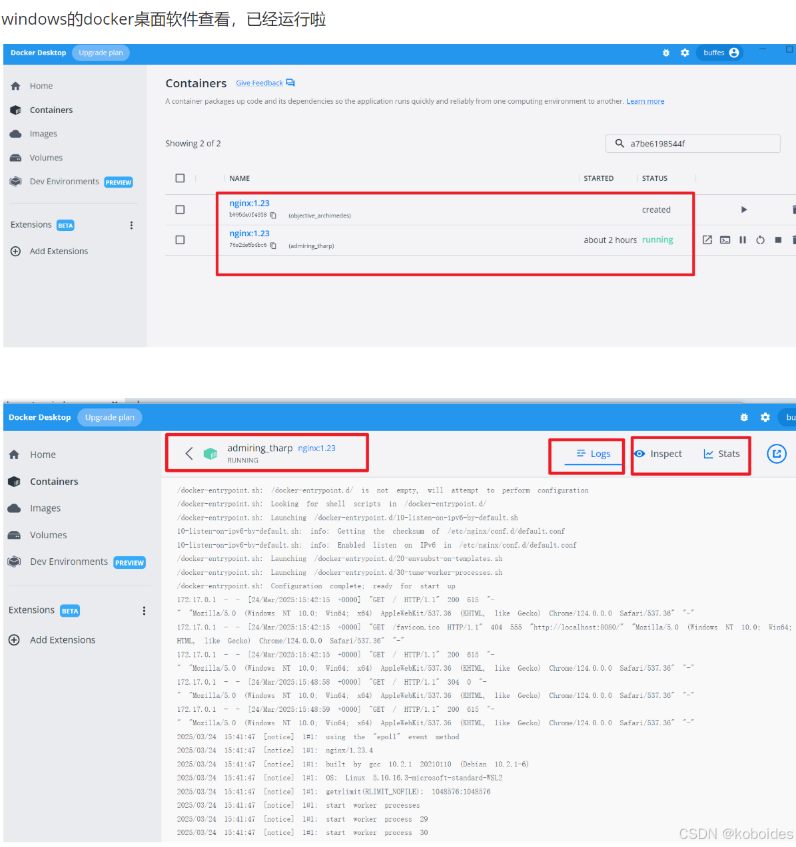Open troubleshoot bug icon in containers list window
796x847 pixels.
click(666, 53)
